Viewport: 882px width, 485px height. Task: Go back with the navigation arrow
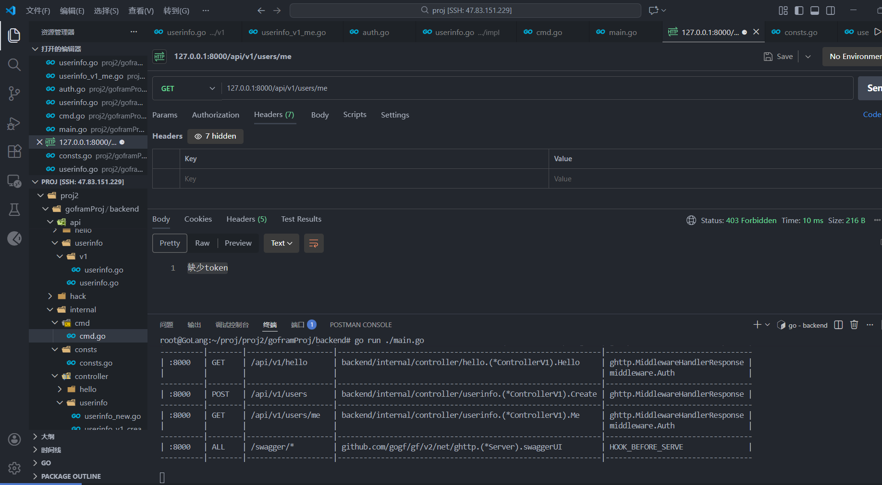tap(261, 10)
